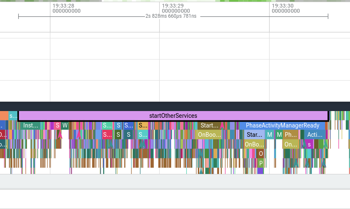
Task: Select the purple startOtherServices slice
Action: (173, 116)
